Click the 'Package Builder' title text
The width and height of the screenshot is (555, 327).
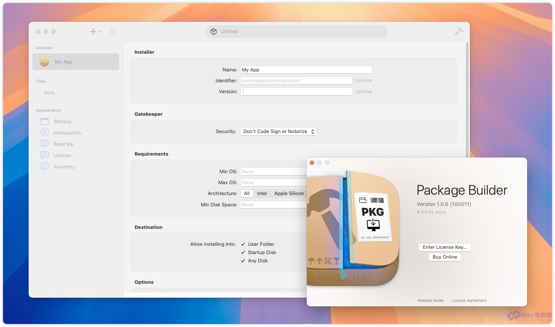click(462, 190)
